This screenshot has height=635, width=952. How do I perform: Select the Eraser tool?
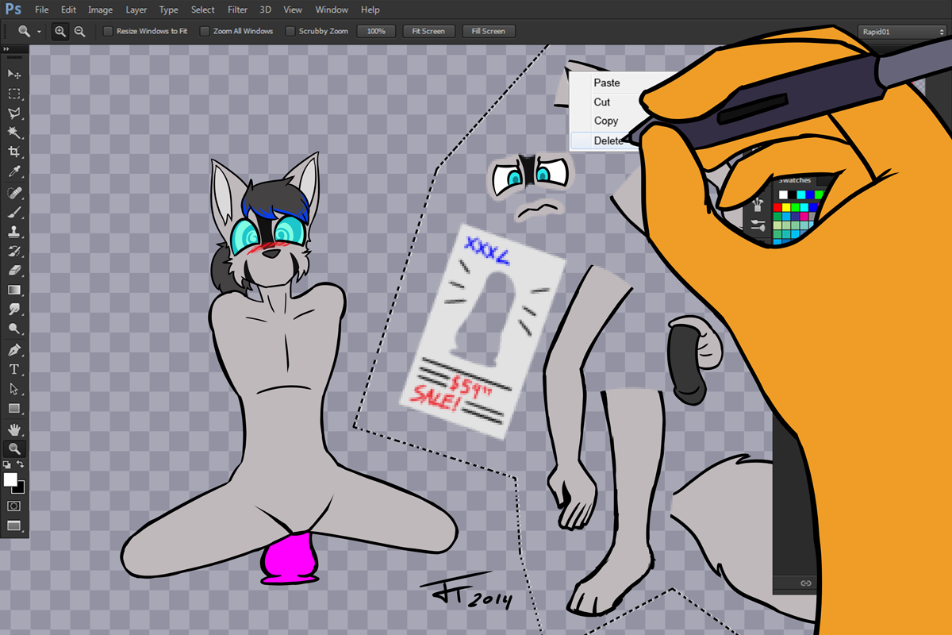tap(14, 271)
